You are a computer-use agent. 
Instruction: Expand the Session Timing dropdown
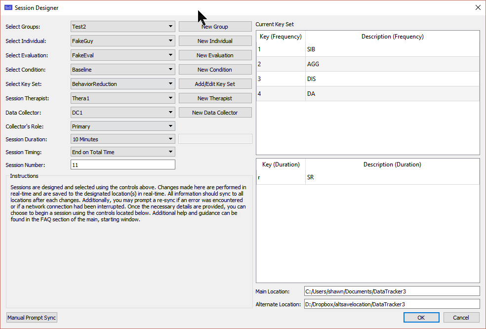click(122, 152)
